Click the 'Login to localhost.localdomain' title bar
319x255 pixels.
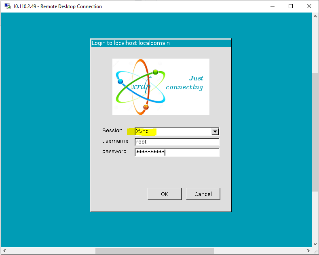pyautogui.click(x=161, y=43)
